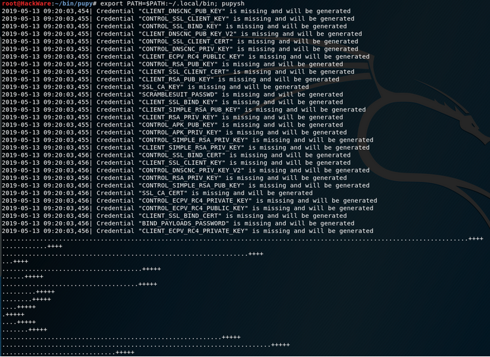Select "CLIENT_DNSCNC_PUB_KEY" credential name

tap(182, 11)
